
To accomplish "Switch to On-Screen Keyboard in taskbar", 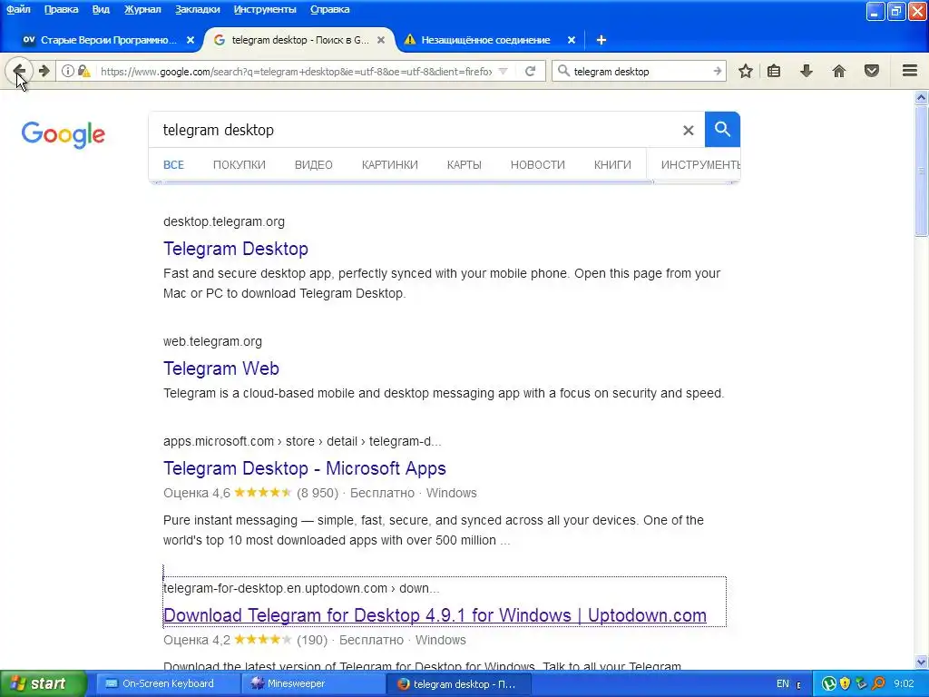I will [167, 684].
